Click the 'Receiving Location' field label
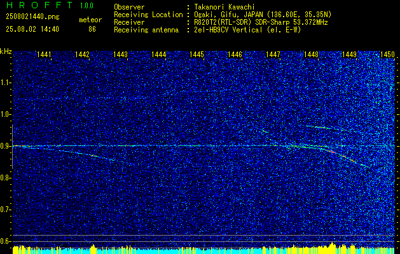This screenshot has height=254, width=400. (x=148, y=15)
